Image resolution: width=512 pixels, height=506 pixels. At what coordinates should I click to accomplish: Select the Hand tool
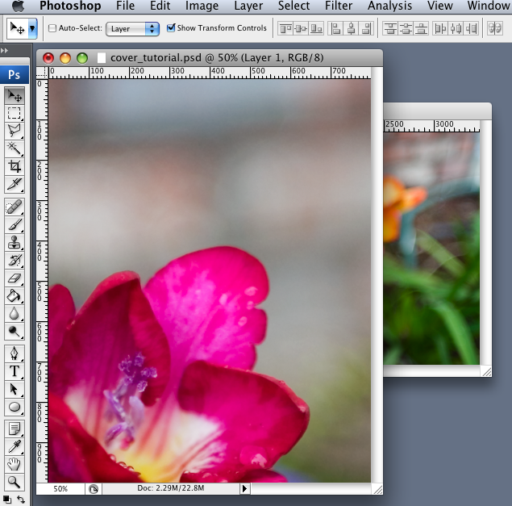15,465
